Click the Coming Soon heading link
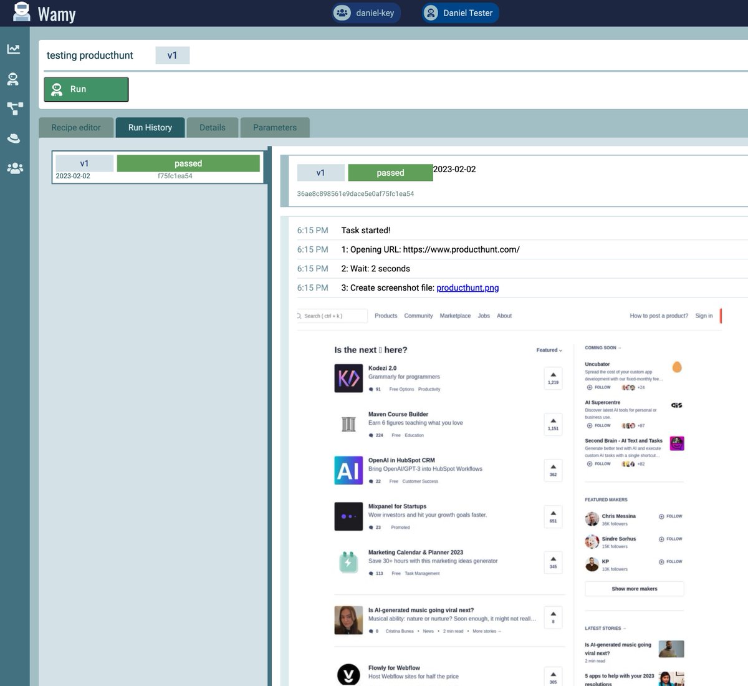The image size is (748, 686). click(603, 348)
